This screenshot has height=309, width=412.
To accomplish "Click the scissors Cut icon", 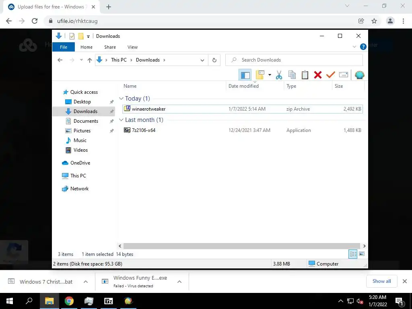I will [x=279, y=75].
